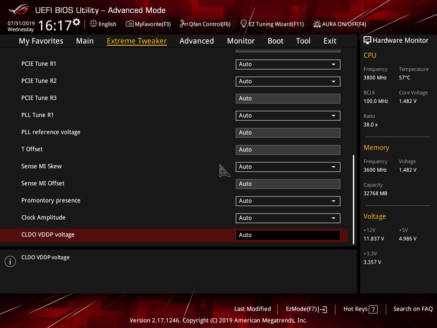Click memory capacity 32768 MB value

(x=375, y=193)
